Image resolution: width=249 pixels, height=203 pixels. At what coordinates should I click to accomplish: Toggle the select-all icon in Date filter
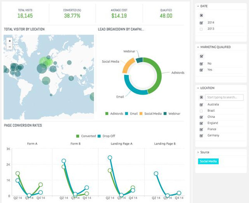click(x=201, y=15)
